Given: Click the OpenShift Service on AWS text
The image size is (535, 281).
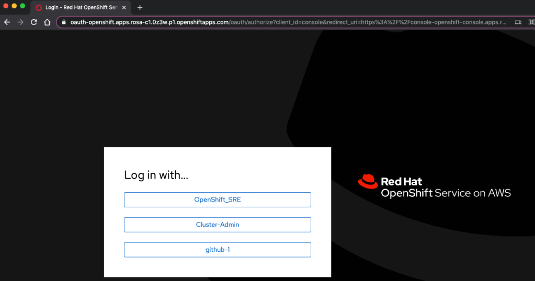Looking at the screenshot, I should [x=446, y=193].
